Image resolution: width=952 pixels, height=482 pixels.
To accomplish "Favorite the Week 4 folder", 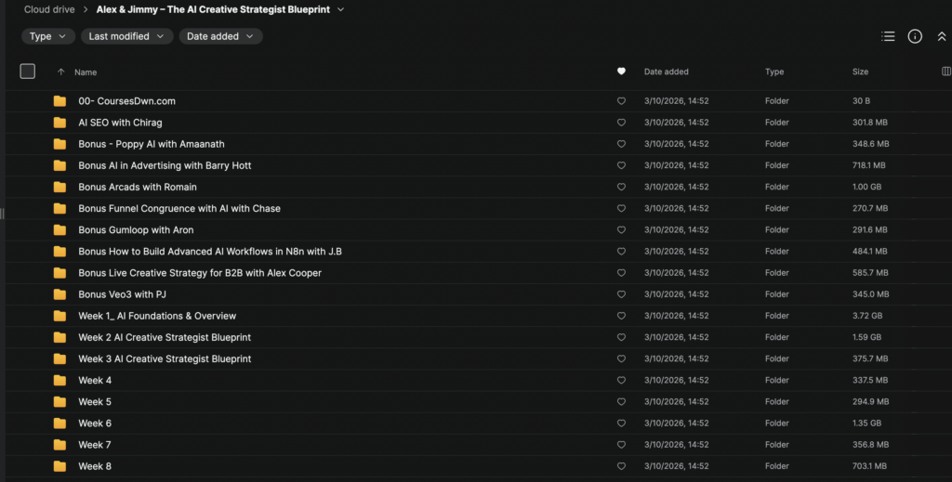I will (x=621, y=381).
